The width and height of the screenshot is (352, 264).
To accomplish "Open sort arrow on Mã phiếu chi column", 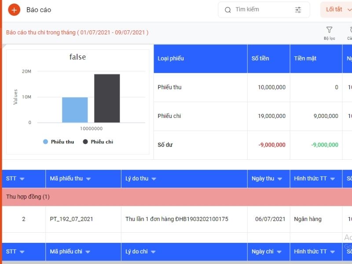I will [88, 252].
